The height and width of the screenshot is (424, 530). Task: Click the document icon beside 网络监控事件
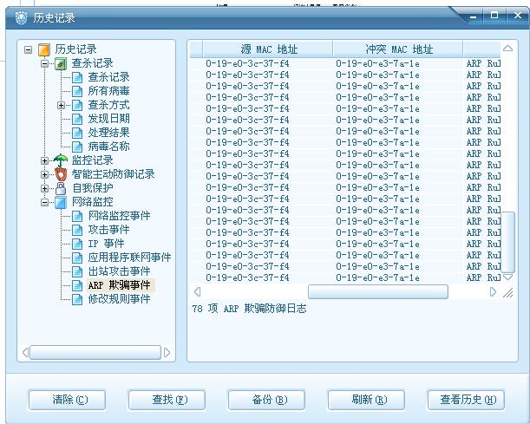click(x=77, y=216)
